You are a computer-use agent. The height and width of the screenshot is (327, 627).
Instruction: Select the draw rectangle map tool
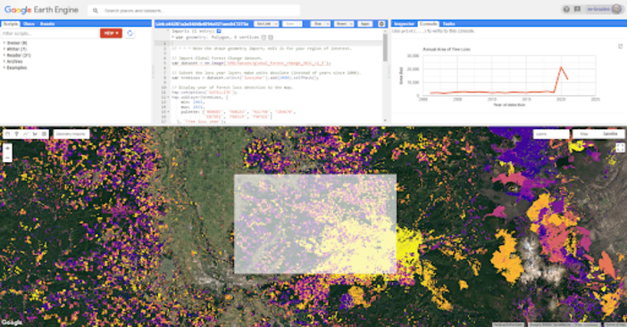pyautogui.click(x=44, y=134)
